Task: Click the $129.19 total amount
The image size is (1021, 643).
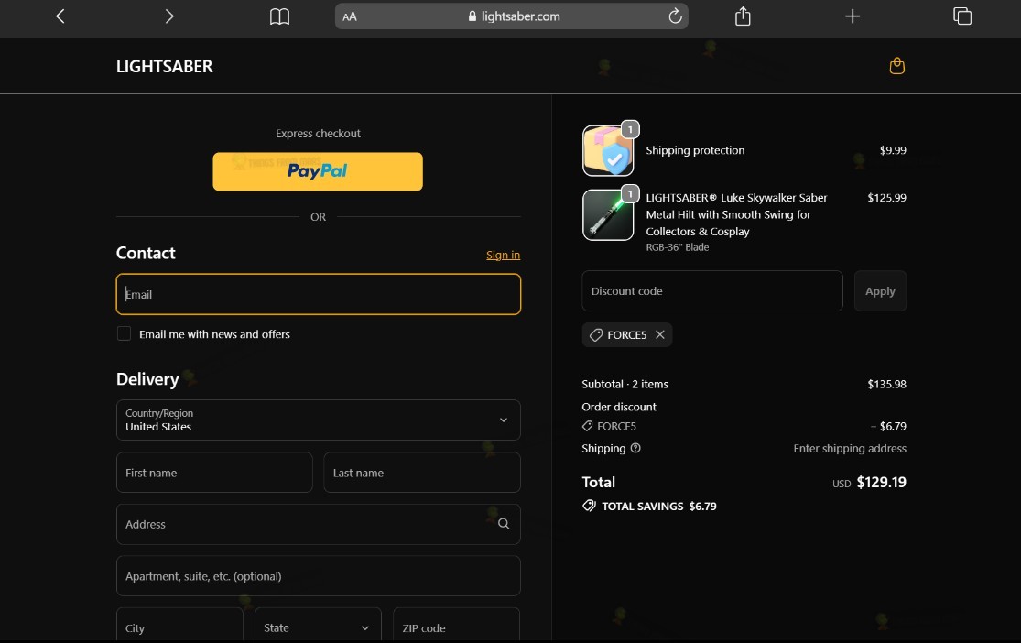Action: (881, 482)
